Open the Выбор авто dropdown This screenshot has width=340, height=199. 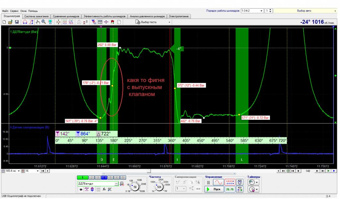coord(305,11)
